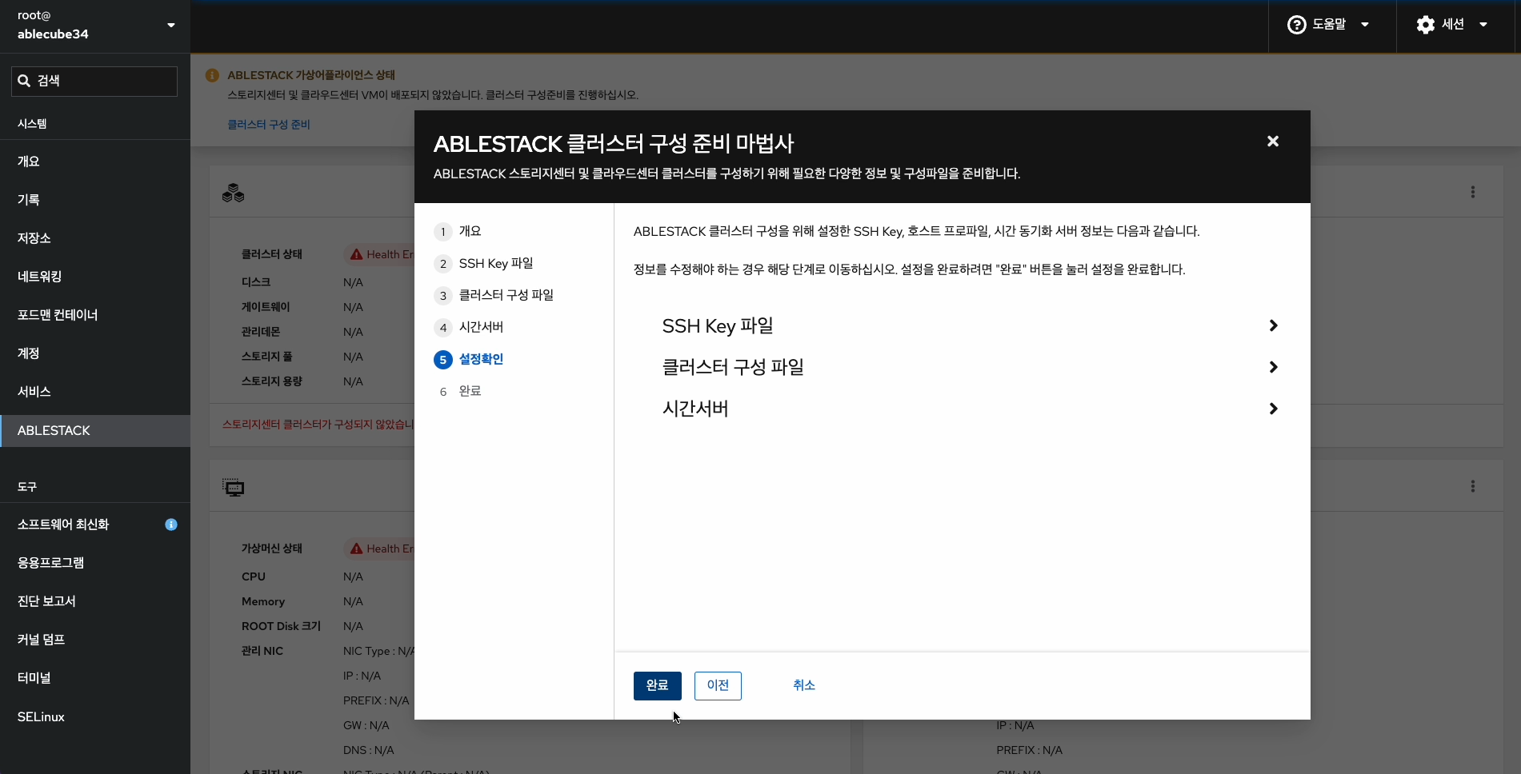Go to wizard step 1 개요
The width and height of the screenshot is (1521, 774).
click(x=458, y=231)
